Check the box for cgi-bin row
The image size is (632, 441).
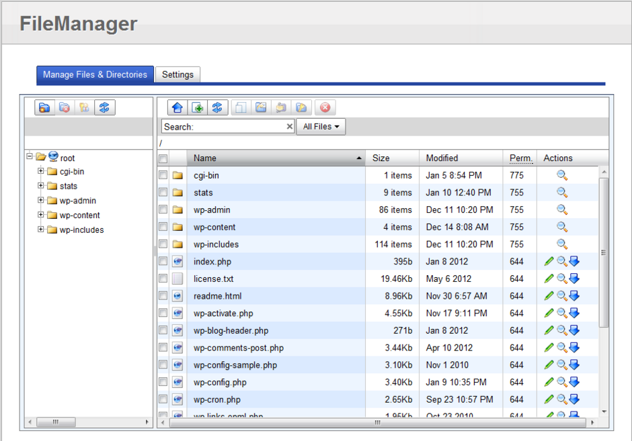point(163,175)
